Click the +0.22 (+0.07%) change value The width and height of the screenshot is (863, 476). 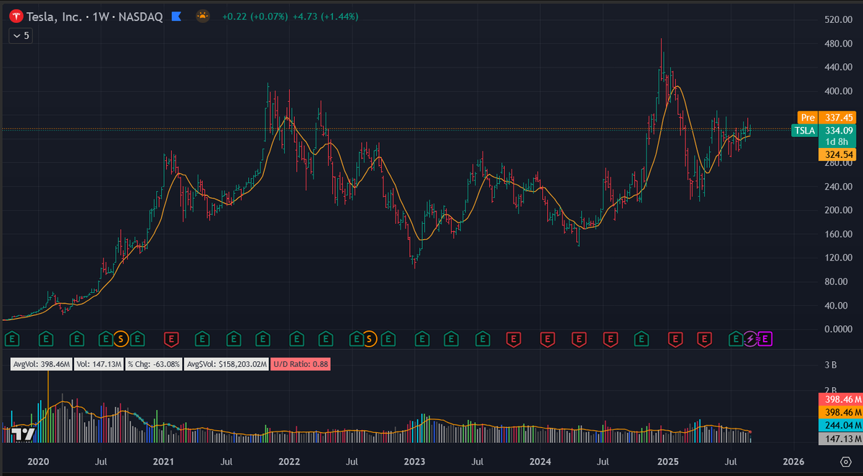tap(255, 15)
